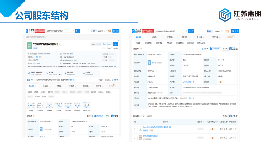Open the 查看动态 link in the 动态 row
This screenshot has width=270, height=152.
click(72, 80)
